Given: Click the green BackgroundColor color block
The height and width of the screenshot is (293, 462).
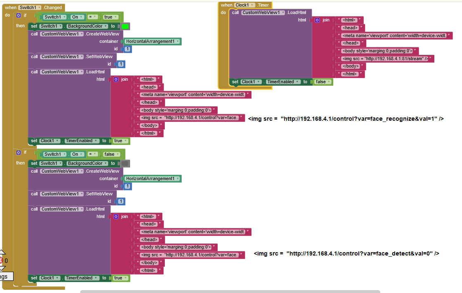Looking at the screenshot, I should pos(125,26).
